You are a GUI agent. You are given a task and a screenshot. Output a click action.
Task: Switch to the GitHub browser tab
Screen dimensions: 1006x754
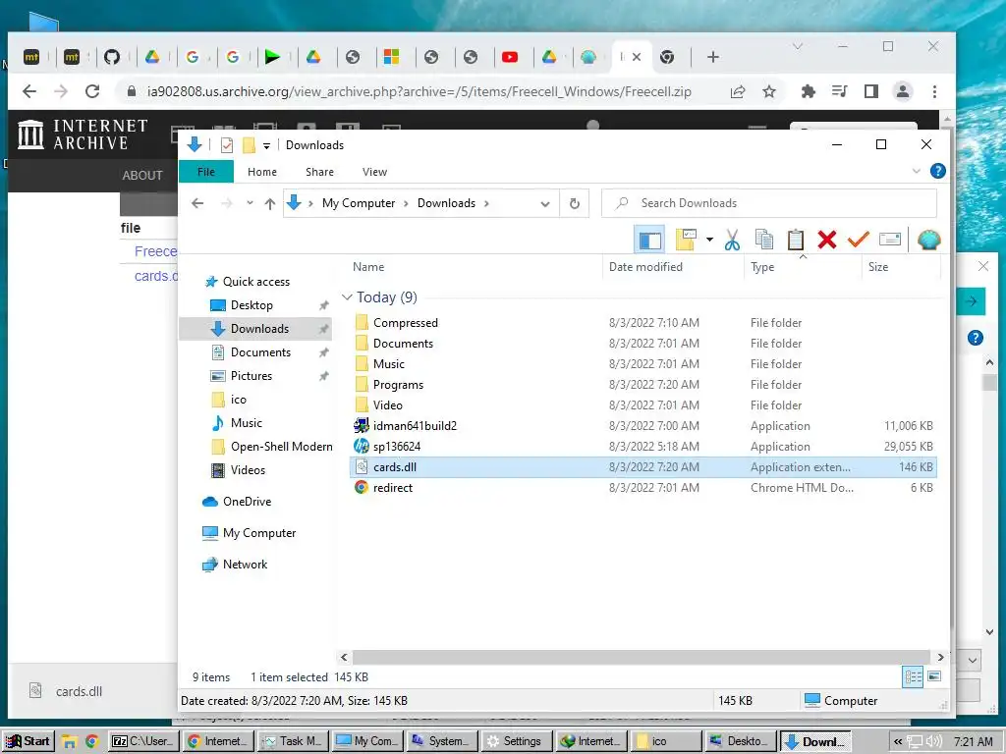(x=112, y=57)
